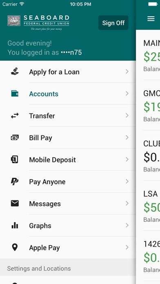160x284 pixels.
Task: Open the Mobile Deposit menu item
Action: click(x=68, y=160)
